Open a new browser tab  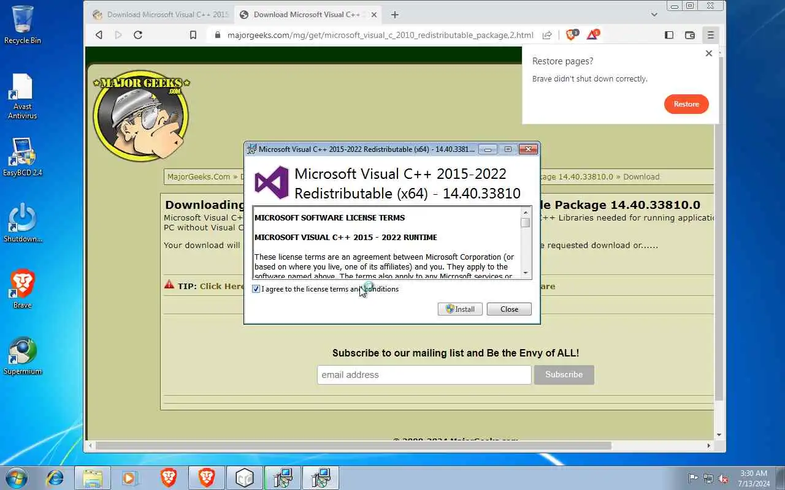point(395,14)
